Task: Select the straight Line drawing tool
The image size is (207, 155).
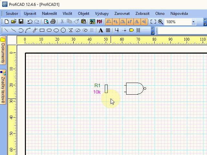Action: pyautogui.click(x=6, y=30)
